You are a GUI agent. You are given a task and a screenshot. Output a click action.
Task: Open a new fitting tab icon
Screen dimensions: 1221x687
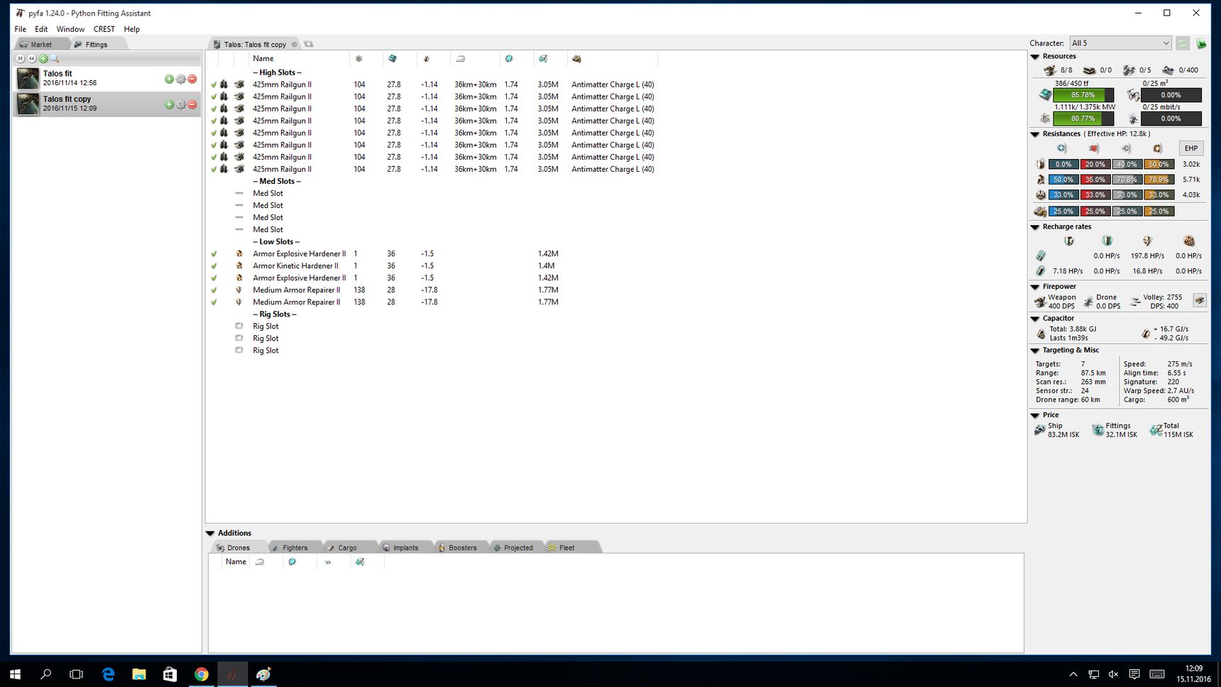[308, 44]
